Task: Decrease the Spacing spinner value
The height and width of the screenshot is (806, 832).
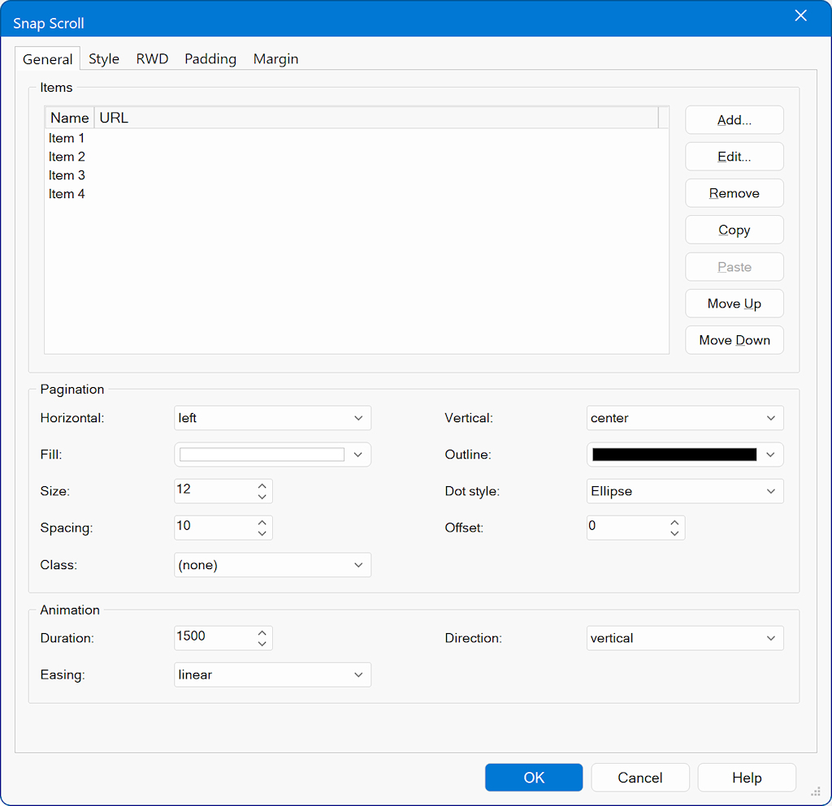Action: click(262, 533)
